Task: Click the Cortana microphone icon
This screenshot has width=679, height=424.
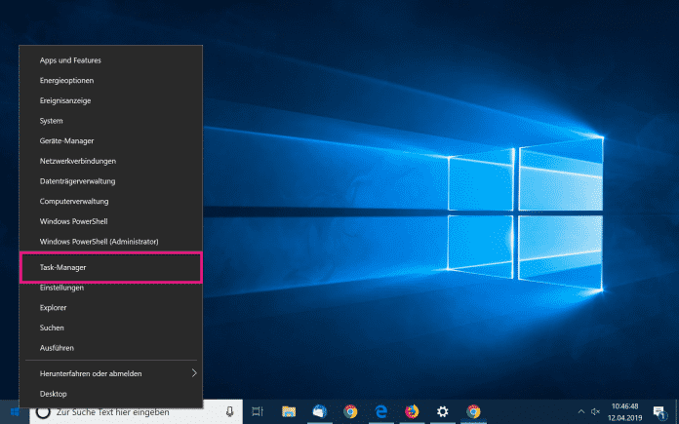Action: point(229,411)
